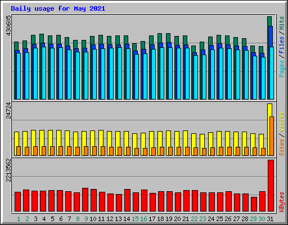Click day 8 on the x-axis

(78, 219)
